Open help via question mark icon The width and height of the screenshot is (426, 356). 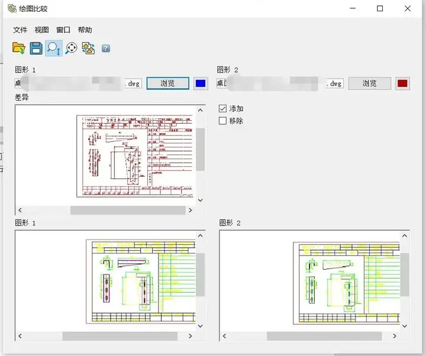point(106,48)
